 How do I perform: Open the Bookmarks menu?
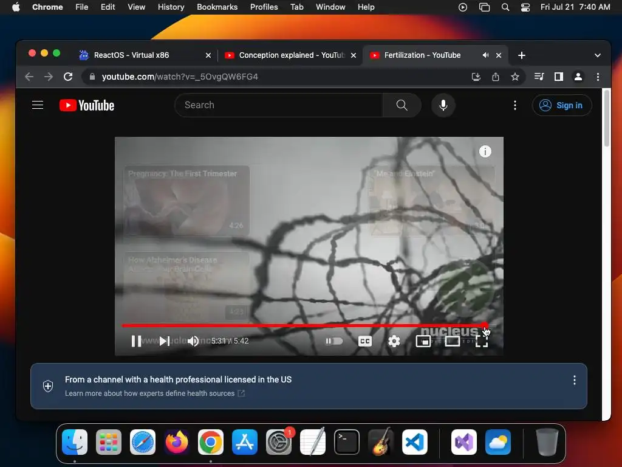pos(217,7)
